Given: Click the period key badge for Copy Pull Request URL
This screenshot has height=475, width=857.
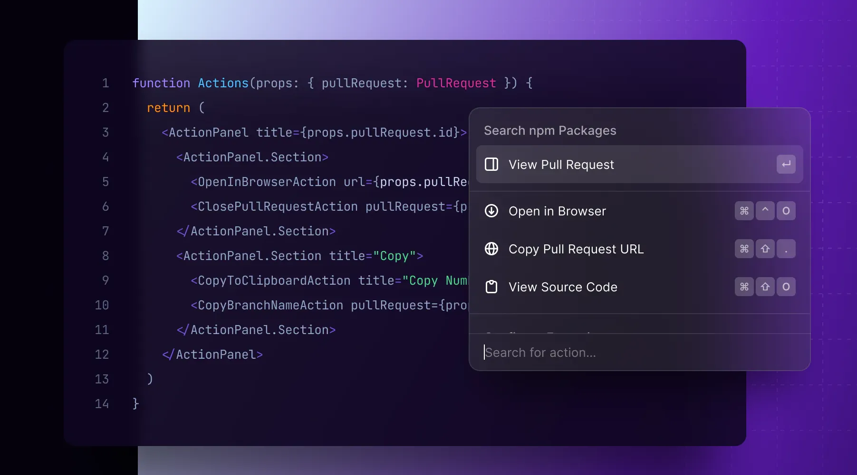Looking at the screenshot, I should click(x=786, y=249).
